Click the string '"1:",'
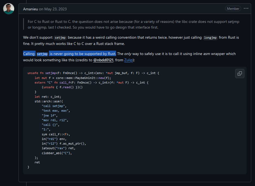 [46, 129]
